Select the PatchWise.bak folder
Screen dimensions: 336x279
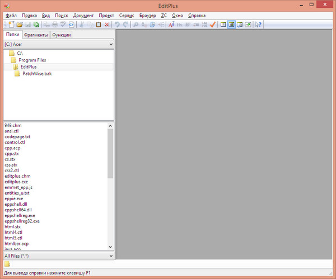point(36,74)
